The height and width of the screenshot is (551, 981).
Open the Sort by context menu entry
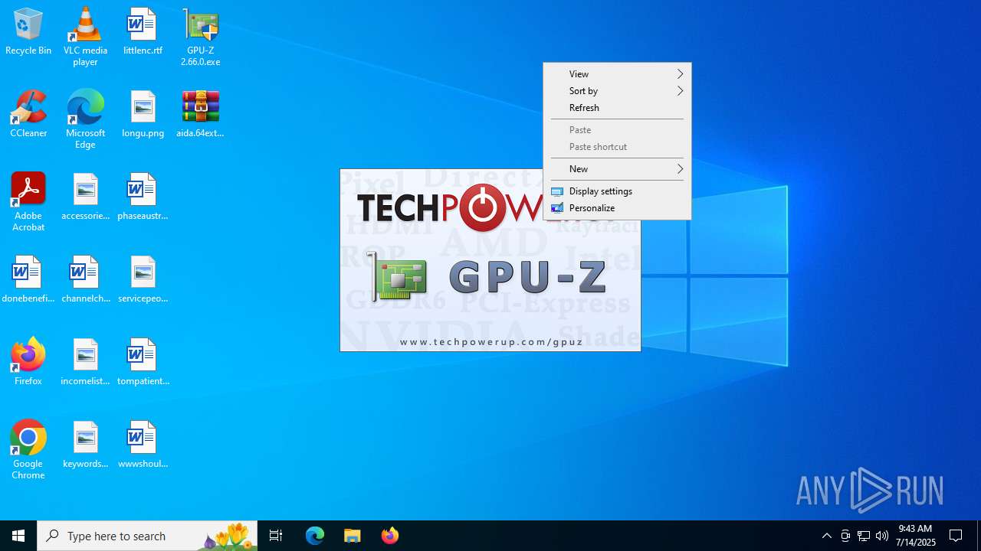click(x=617, y=91)
